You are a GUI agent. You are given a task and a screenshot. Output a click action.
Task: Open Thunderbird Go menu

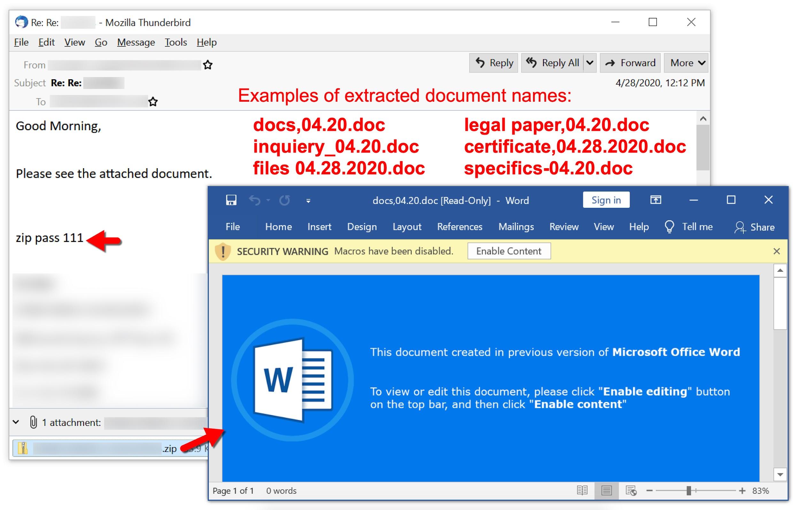pos(101,42)
